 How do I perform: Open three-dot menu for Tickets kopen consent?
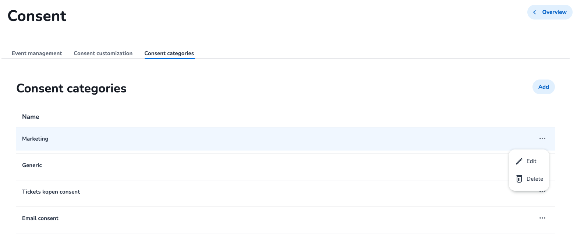pyautogui.click(x=542, y=192)
